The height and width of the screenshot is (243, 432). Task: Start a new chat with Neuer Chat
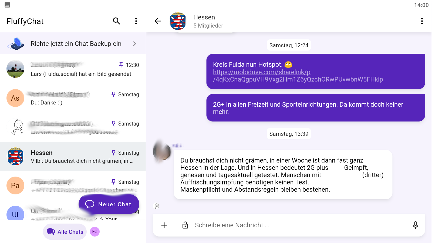109,204
